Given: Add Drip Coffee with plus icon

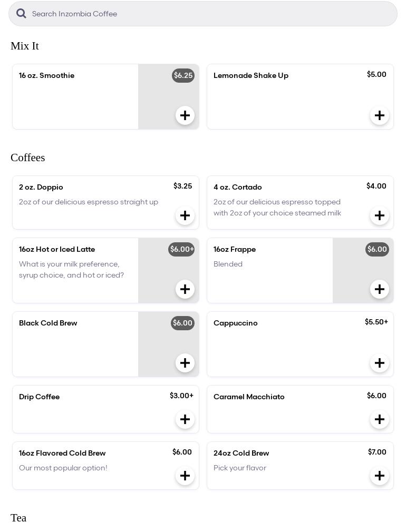Looking at the screenshot, I should click(185, 419).
